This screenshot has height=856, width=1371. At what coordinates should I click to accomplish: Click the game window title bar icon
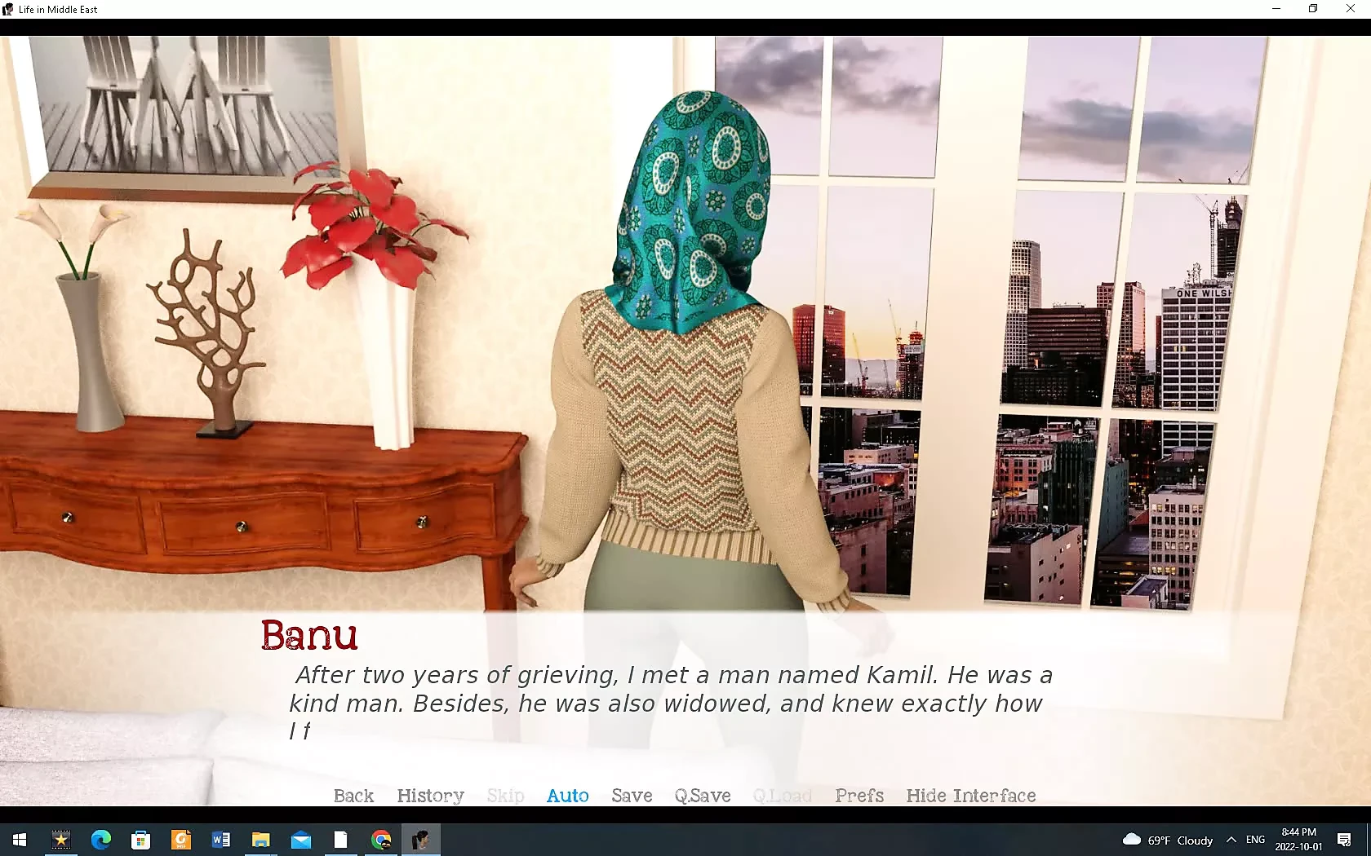(8, 9)
